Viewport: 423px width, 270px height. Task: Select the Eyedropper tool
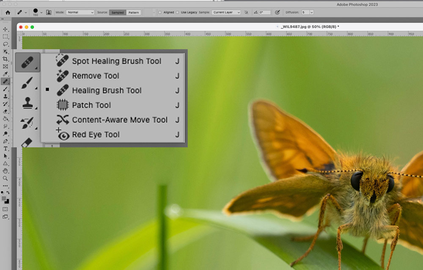[5, 74]
